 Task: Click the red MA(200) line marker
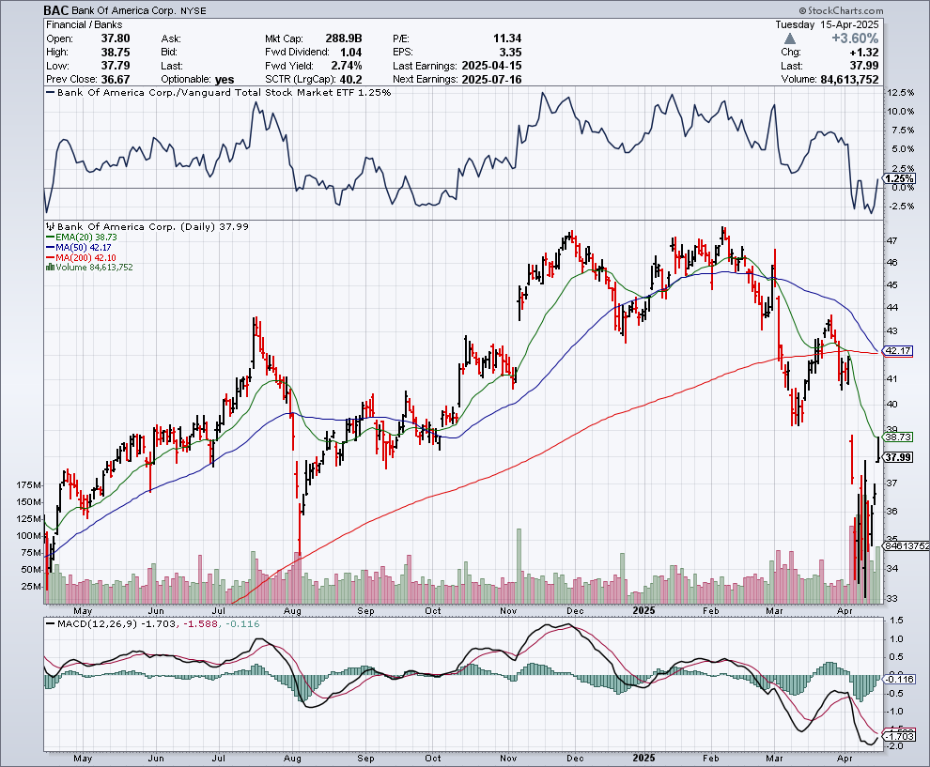coord(50,257)
